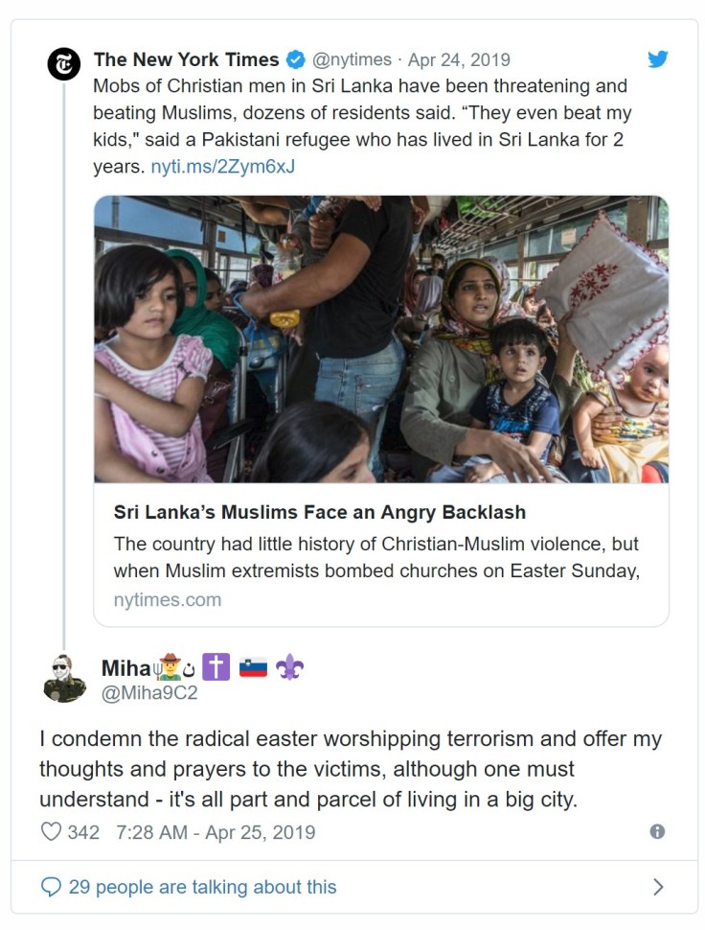Click The New York Times account name
The height and width of the screenshot is (930, 705).
pos(187,59)
